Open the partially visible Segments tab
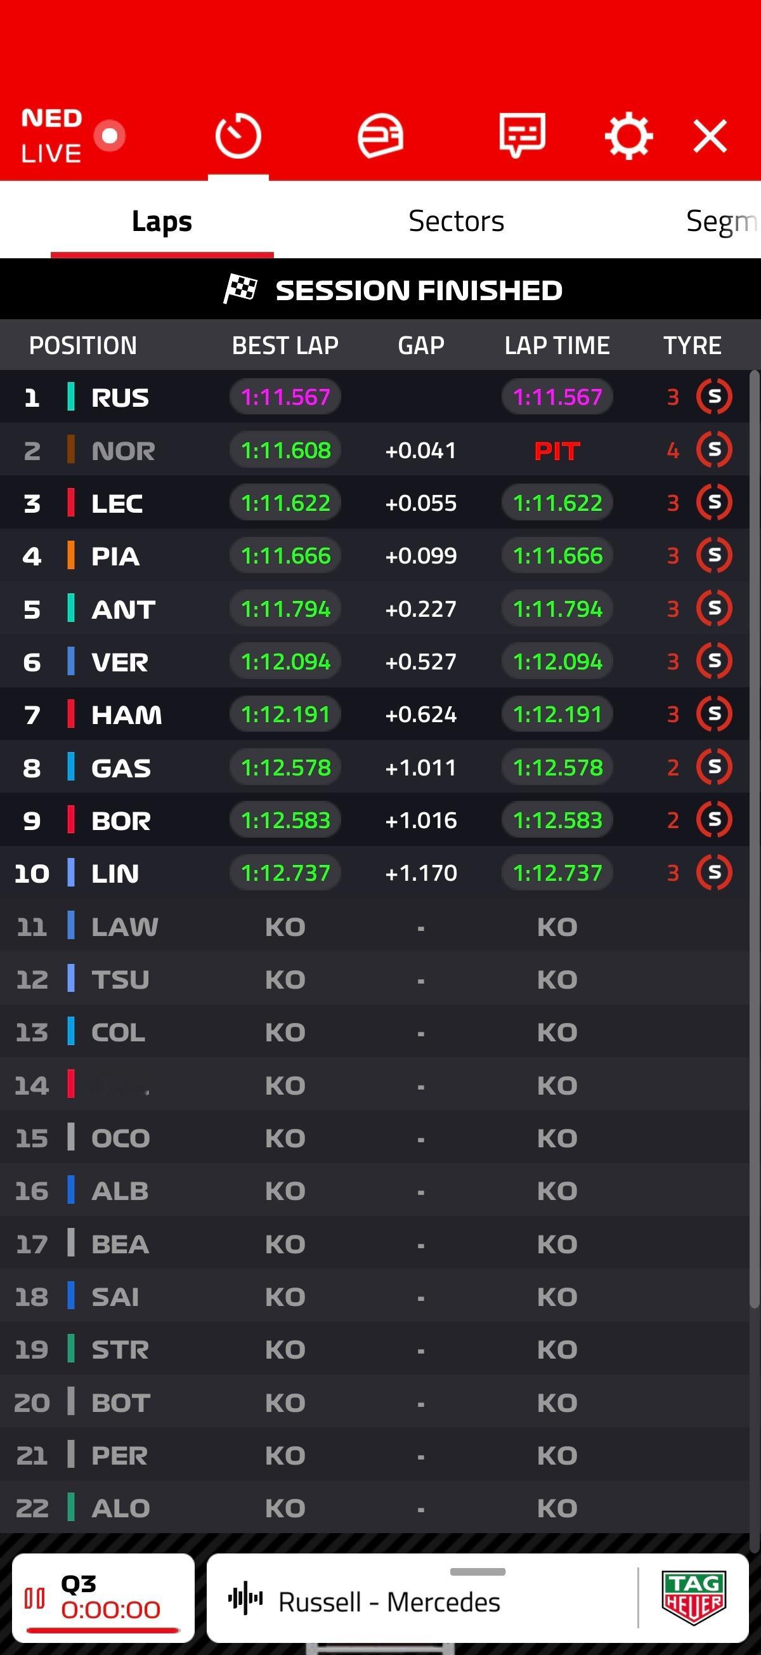The width and height of the screenshot is (761, 1655). tap(722, 221)
